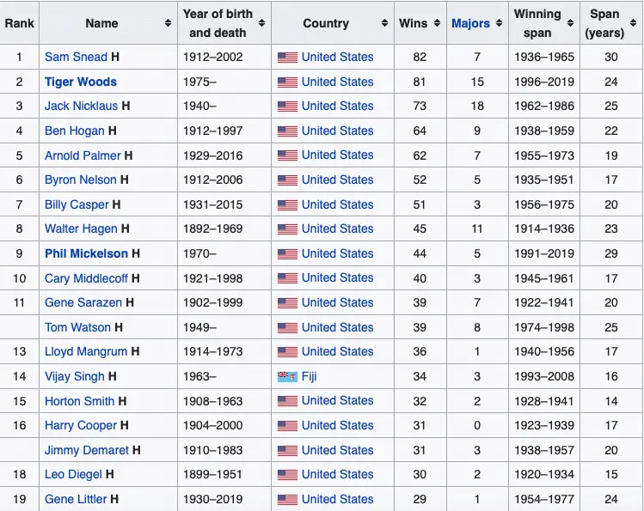This screenshot has width=644, height=511.
Task: Click United States flag in Sam Snead row
Action: click(287, 58)
